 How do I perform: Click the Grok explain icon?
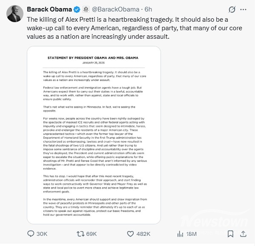point(232,9)
